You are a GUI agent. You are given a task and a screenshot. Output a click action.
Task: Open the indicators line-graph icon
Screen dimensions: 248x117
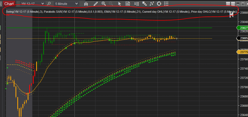click(152, 4)
